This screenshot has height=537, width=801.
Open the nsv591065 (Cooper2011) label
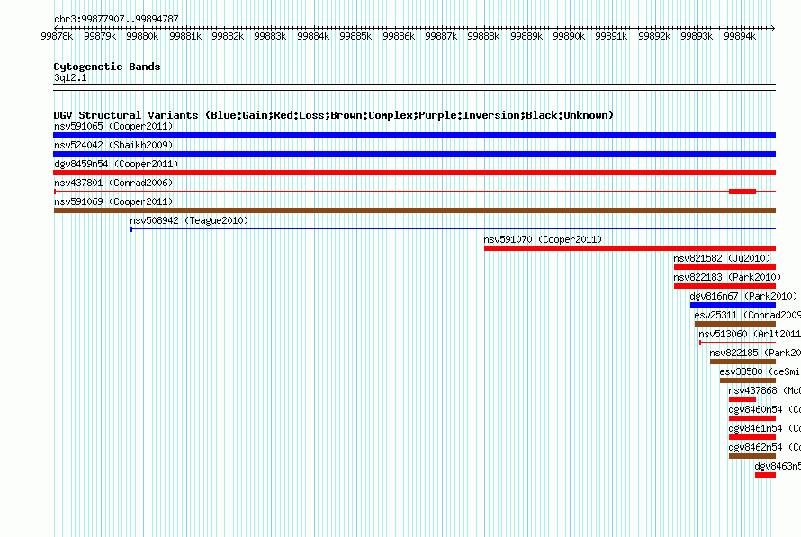point(113,126)
